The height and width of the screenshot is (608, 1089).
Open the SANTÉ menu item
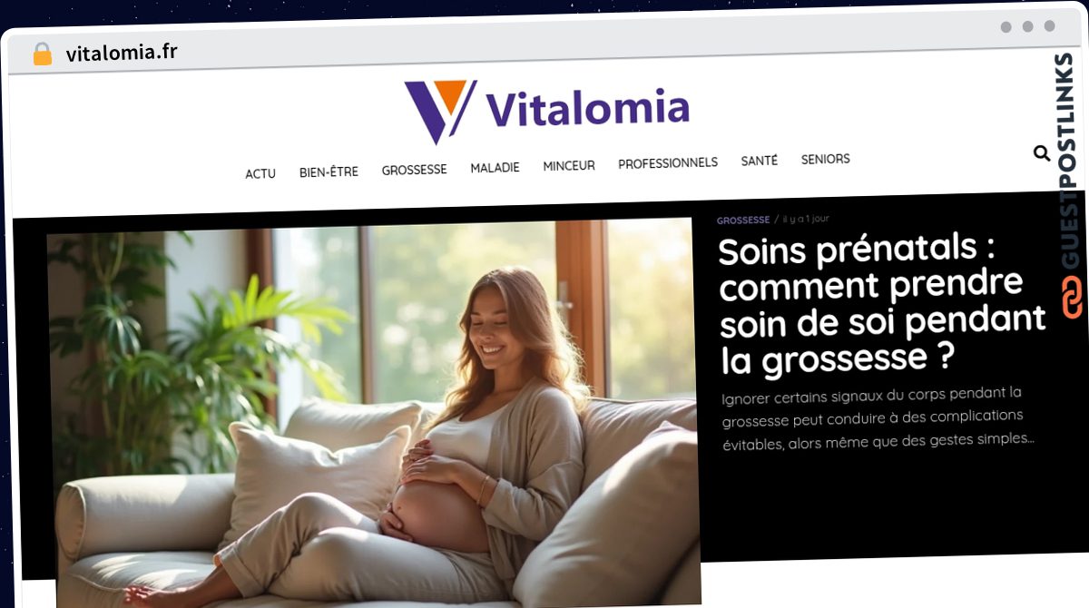click(x=759, y=161)
